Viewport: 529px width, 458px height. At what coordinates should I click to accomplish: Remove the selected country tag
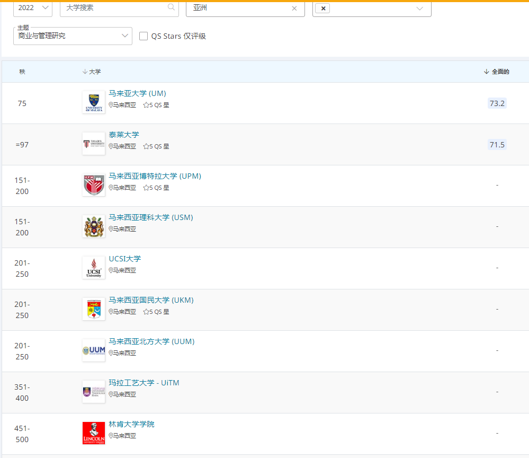pos(323,8)
